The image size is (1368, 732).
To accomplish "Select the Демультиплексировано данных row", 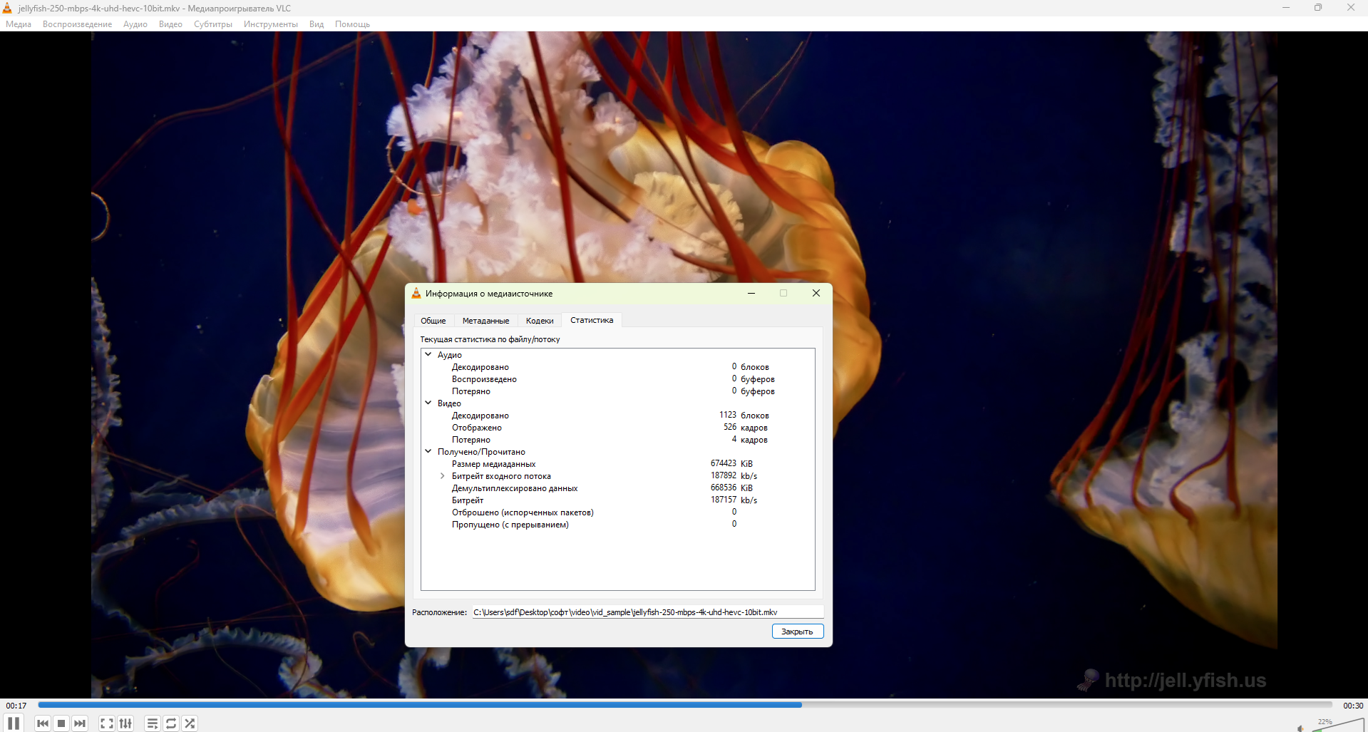I will (618, 488).
